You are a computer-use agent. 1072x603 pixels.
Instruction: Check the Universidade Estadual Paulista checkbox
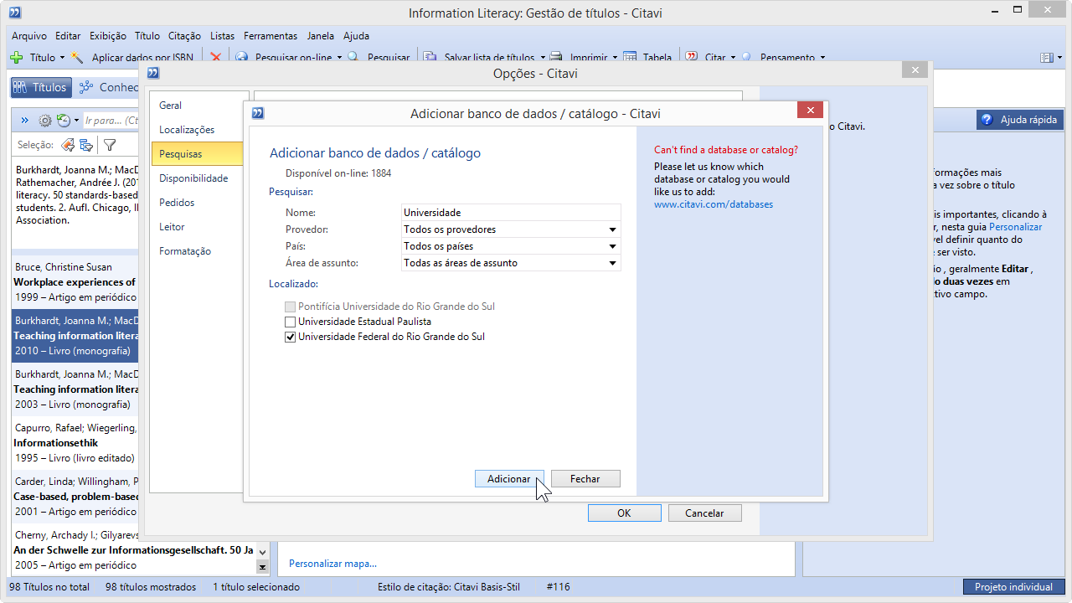pyautogui.click(x=291, y=322)
